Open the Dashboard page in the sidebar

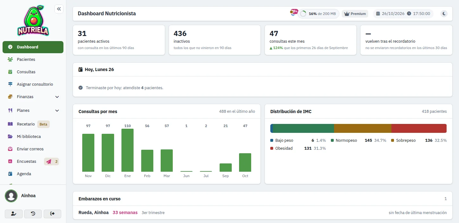click(33, 47)
